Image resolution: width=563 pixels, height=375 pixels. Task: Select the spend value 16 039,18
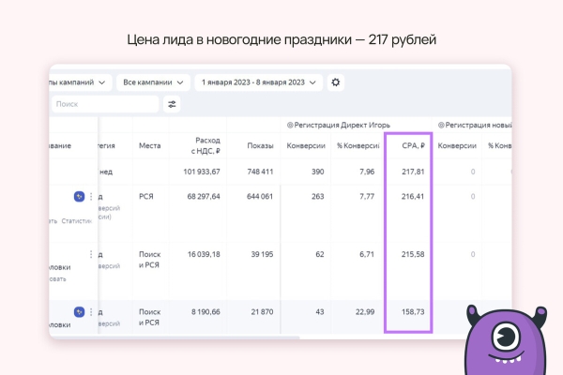pyautogui.click(x=204, y=254)
